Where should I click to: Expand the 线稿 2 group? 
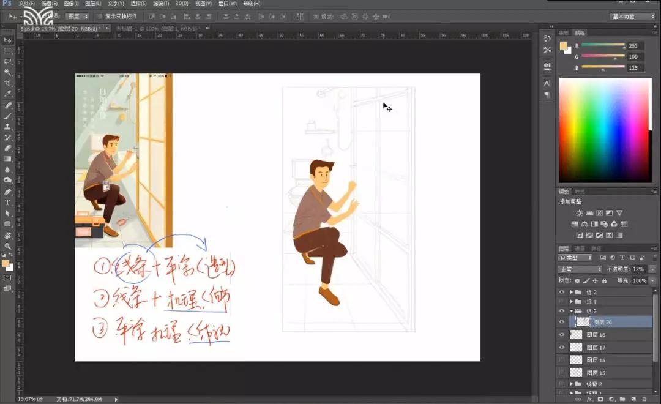point(571,384)
